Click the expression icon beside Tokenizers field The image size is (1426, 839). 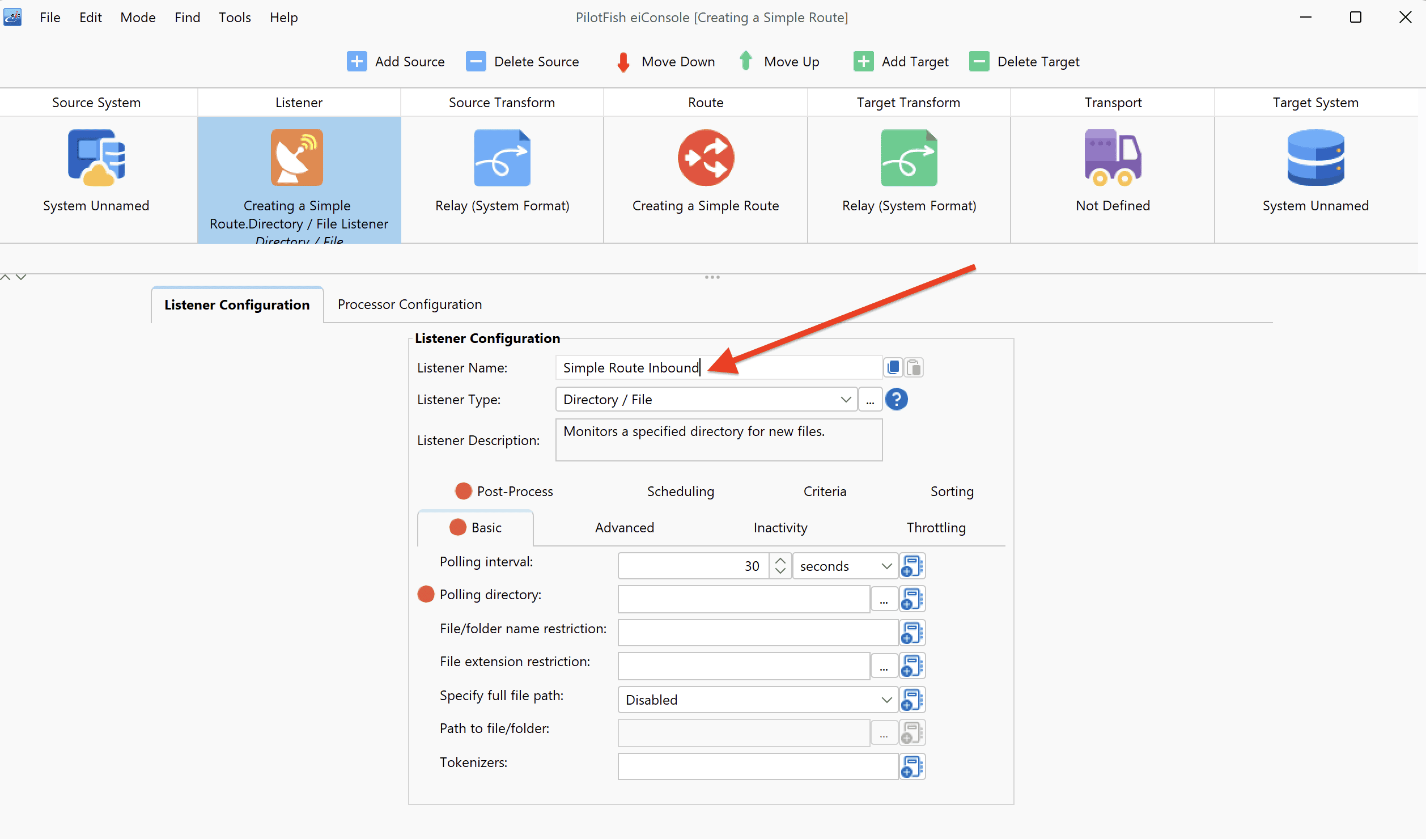912,766
